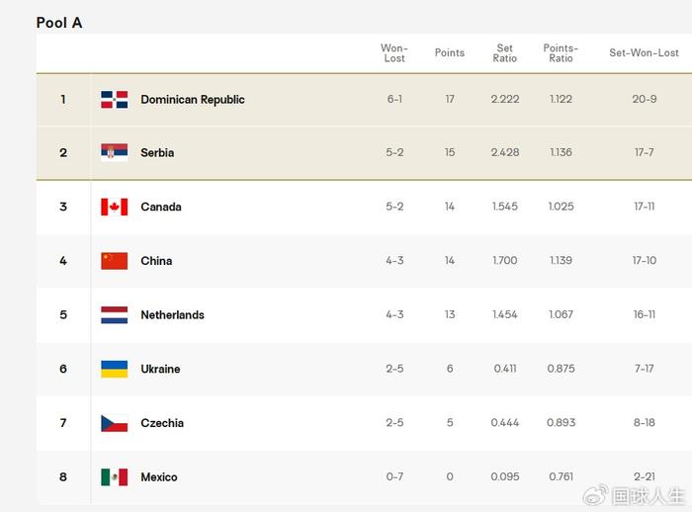Click the Pool A heading
692x512 pixels.
click(x=59, y=23)
